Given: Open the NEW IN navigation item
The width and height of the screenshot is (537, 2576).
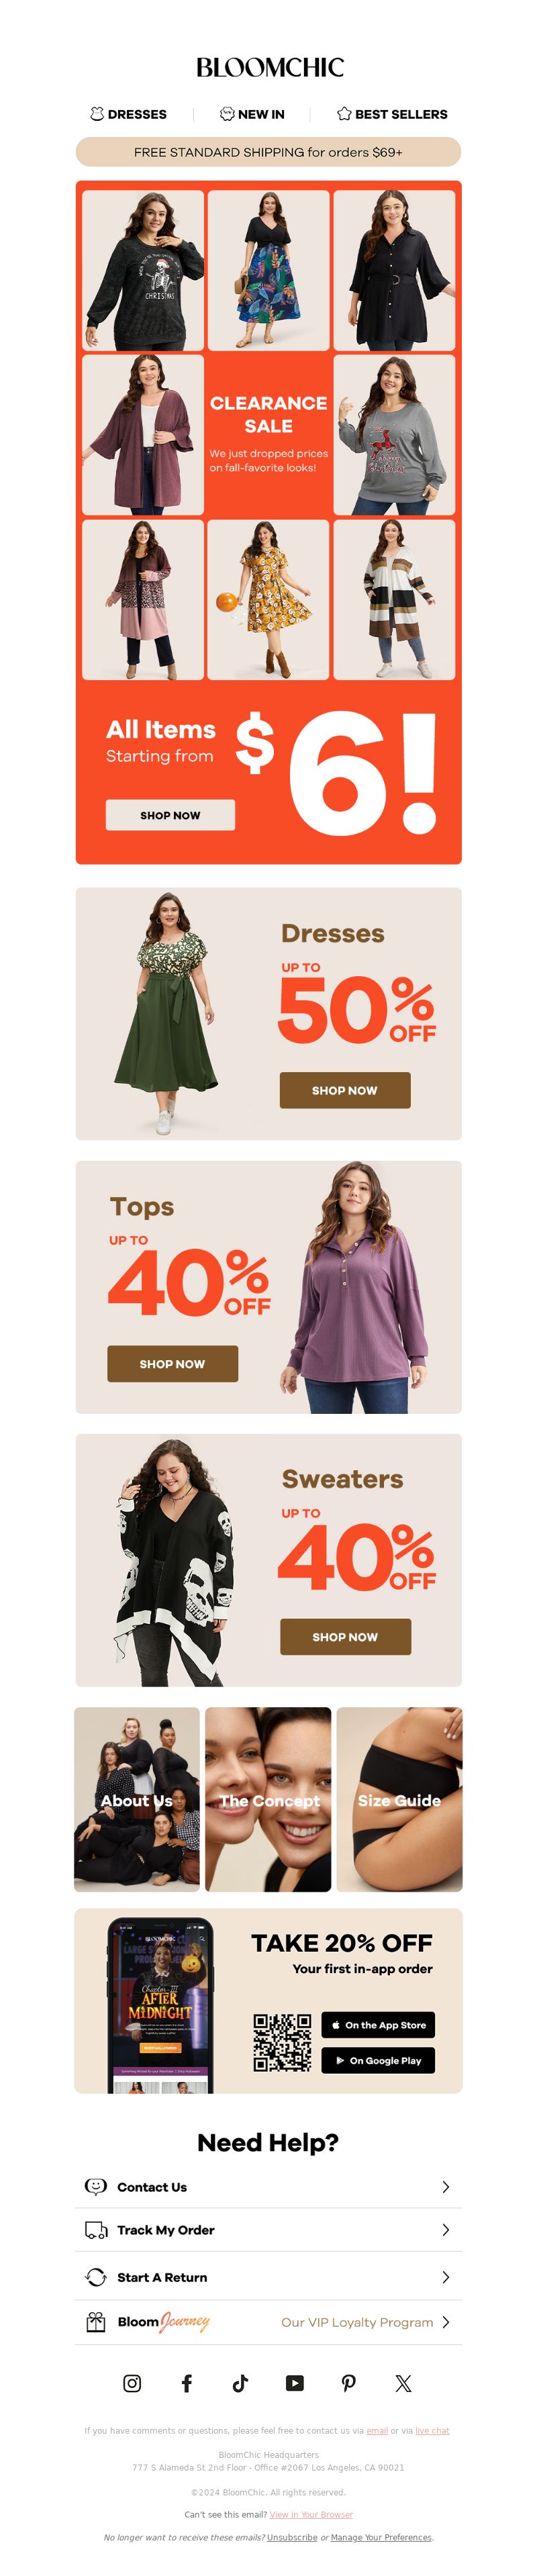Looking at the screenshot, I should [252, 114].
